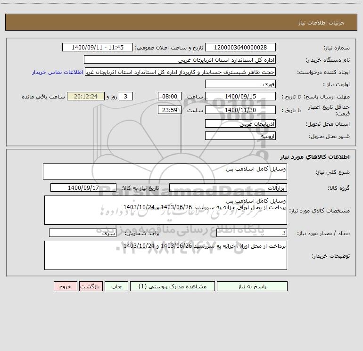The image size is (363, 351).
Task: Click the تعداد / مقدار مورد نیاز label
Action: coord(323,233)
